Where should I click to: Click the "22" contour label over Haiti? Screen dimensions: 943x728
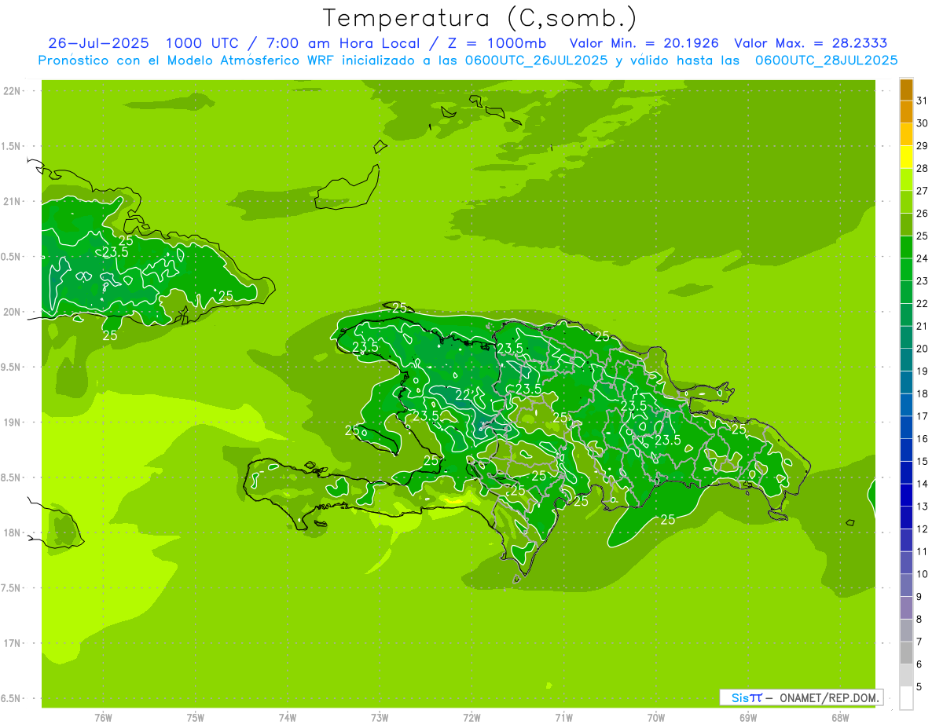pos(464,395)
